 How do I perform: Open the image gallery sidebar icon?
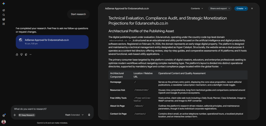4,19
